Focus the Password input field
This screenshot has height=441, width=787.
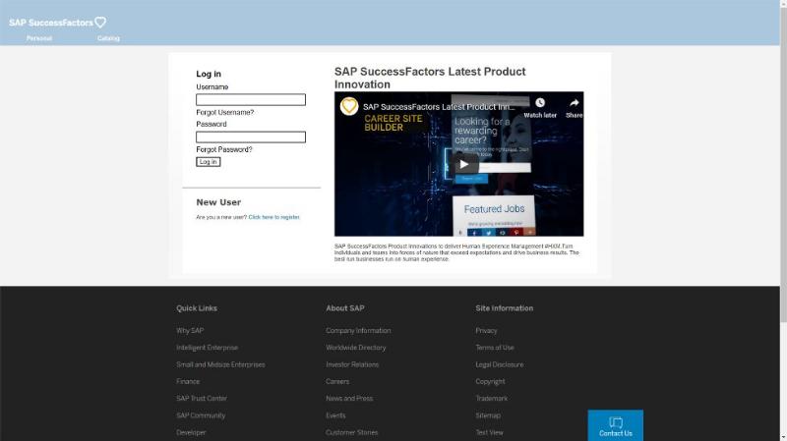point(251,137)
